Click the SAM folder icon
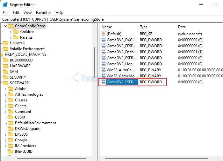 pyautogui.click(x=6, y=71)
